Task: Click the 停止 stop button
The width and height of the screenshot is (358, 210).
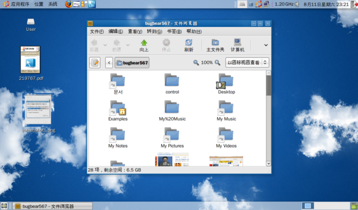Action: click(166, 45)
